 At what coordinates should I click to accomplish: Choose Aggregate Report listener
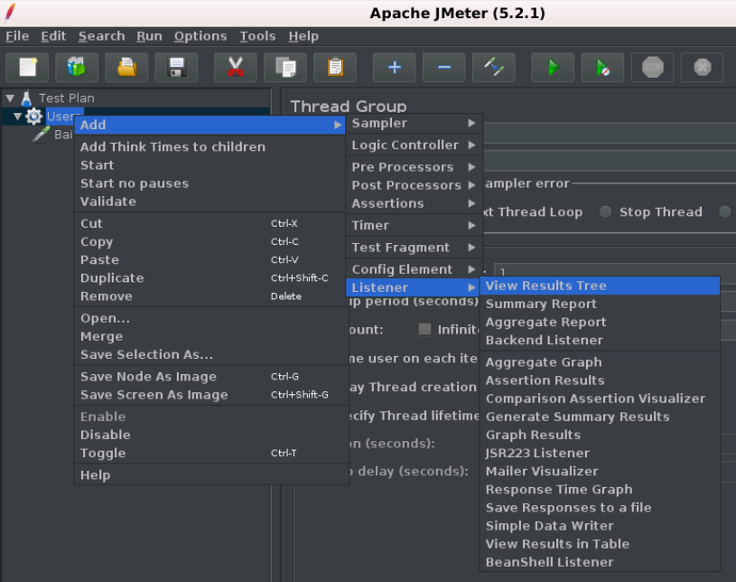point(600,323)
